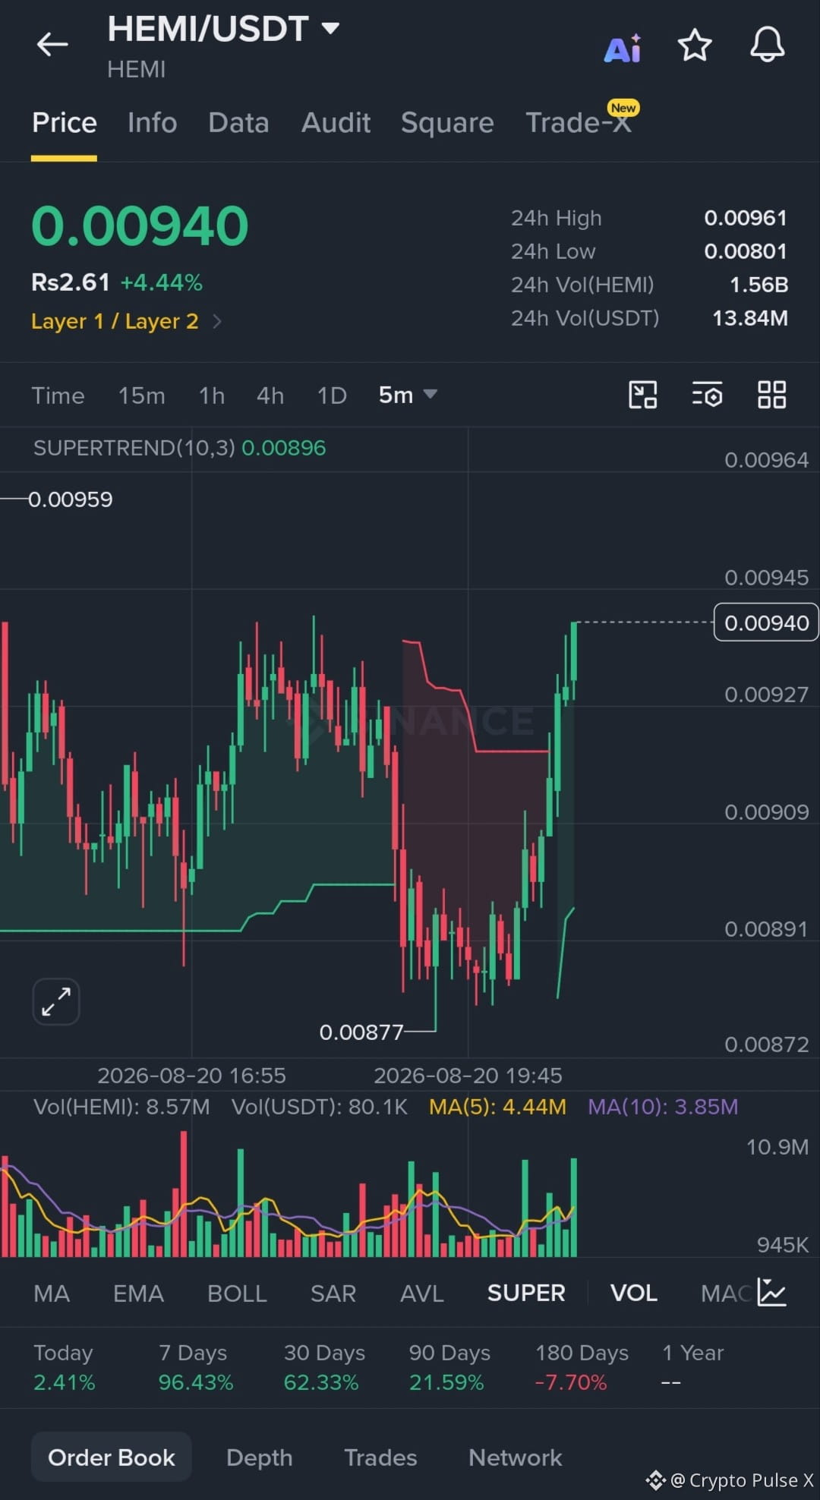This screenshot has width=820, height=1500.
Task: Tap the 1 Year performance entry
Action: coord(692,1367)
